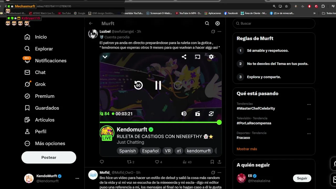Click the Buscar search field

coord(274,23)
